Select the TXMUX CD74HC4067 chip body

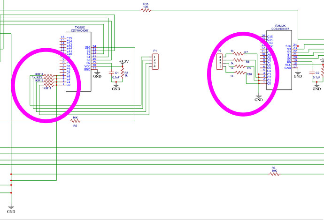point(78,62)
